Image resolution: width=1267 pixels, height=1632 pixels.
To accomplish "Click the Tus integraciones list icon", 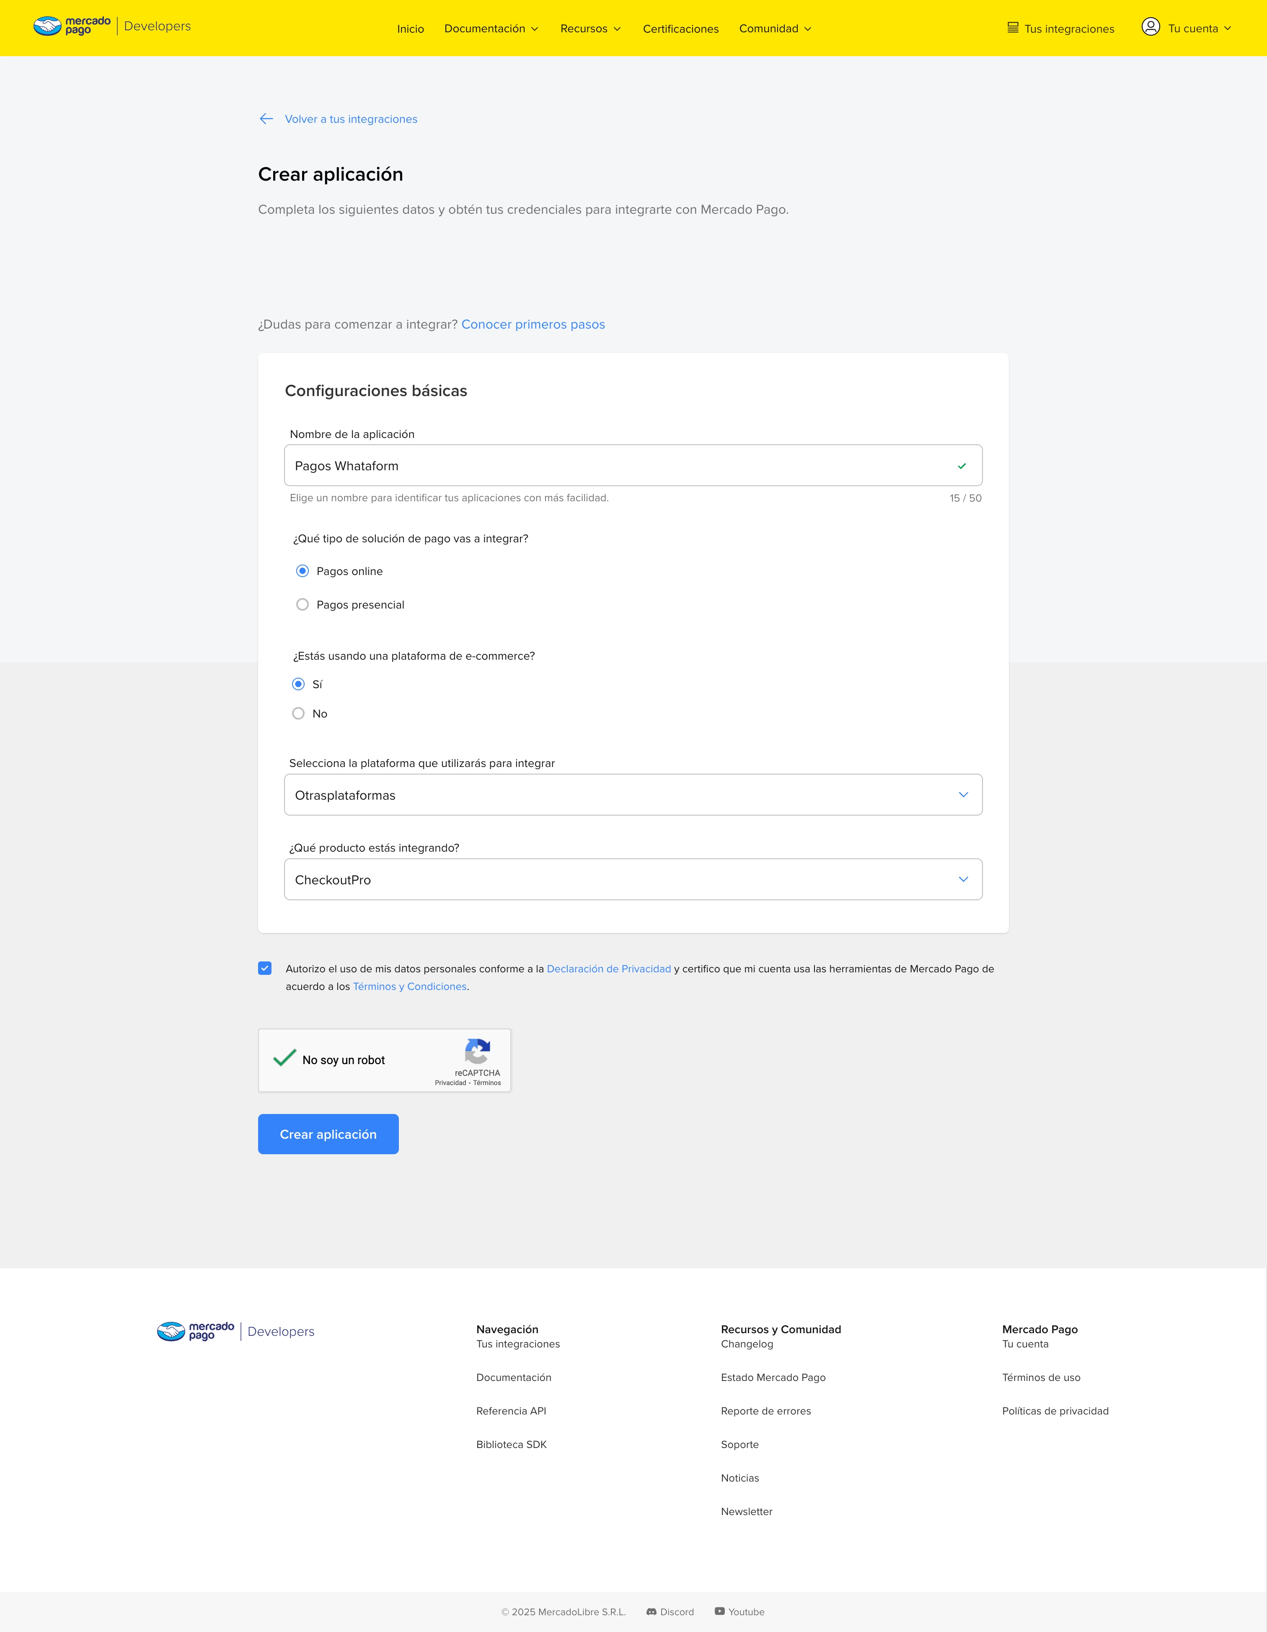I will tap(1012, 28).
